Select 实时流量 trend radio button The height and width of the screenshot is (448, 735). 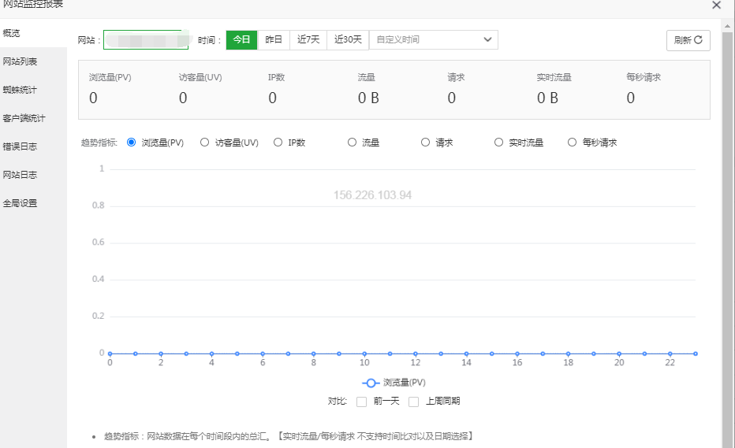coord(498,143)
